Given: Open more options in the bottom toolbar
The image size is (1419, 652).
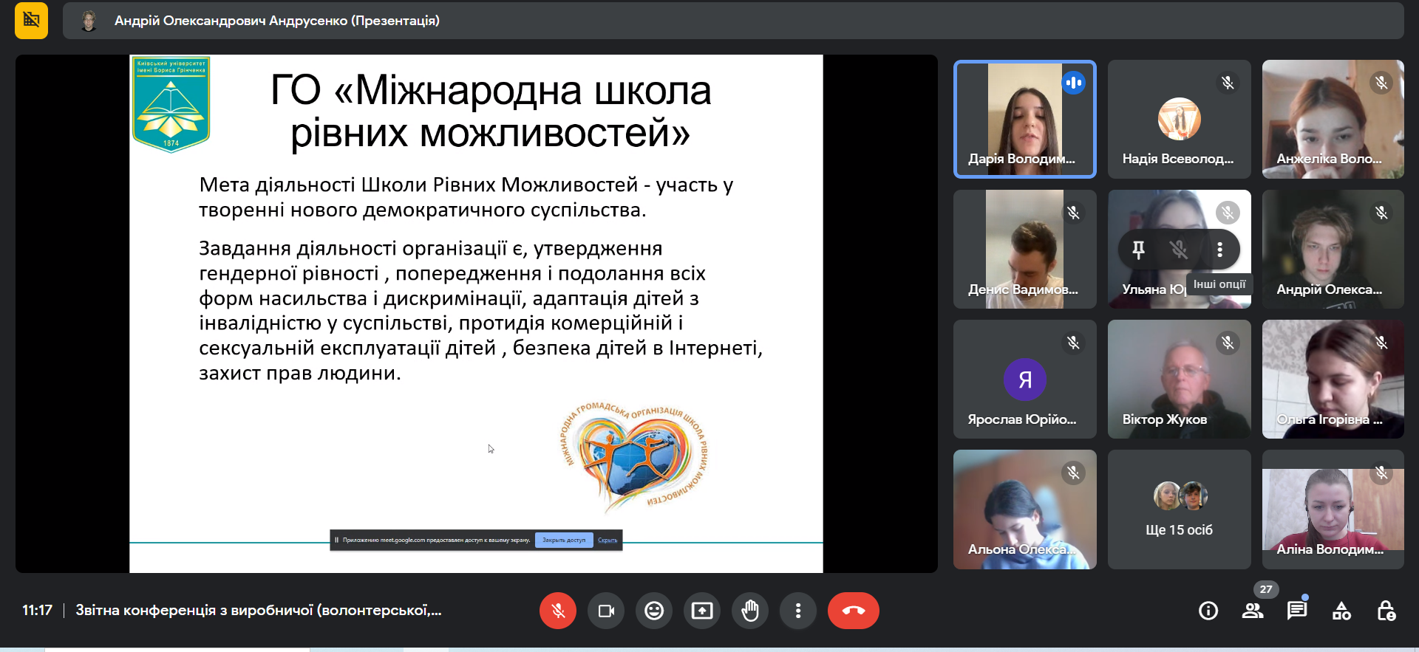Looking at the screenshot, I should click(798, 611).
